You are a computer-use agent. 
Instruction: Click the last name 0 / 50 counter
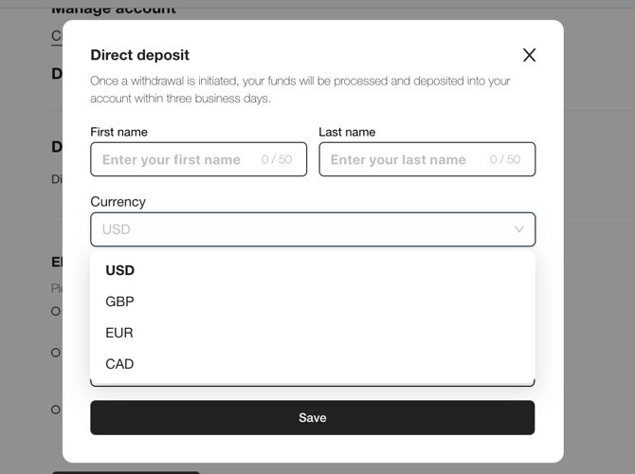[504, 159]
